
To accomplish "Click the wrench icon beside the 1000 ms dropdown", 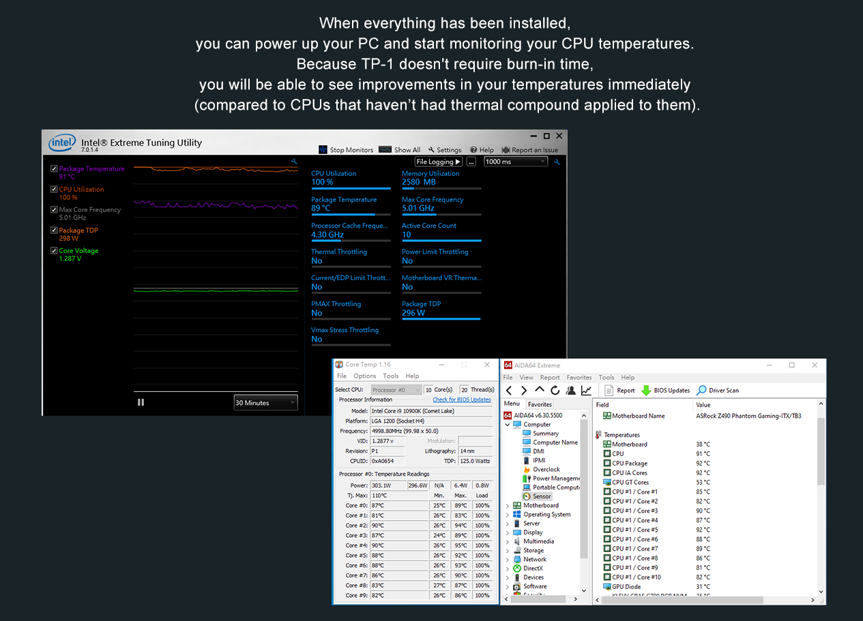I will tap(557, 162).
